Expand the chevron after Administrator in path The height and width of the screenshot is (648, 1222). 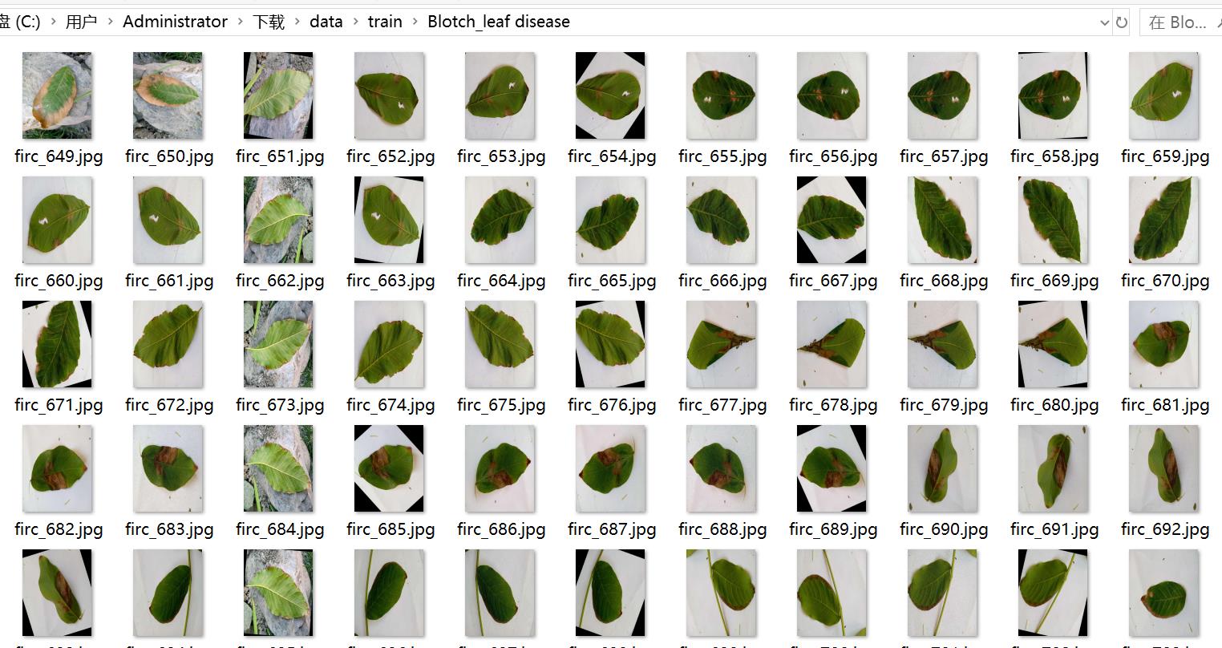point(240,22)
